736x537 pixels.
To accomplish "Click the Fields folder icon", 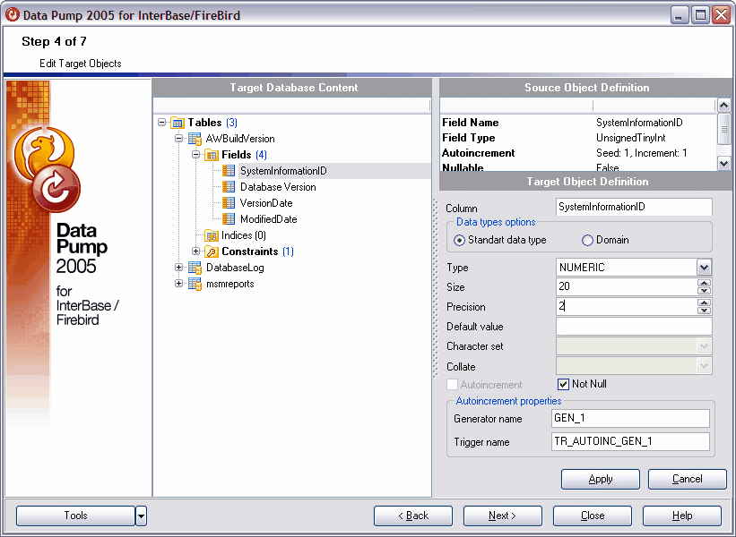I will pyautogui.click(x=212, y=155).
